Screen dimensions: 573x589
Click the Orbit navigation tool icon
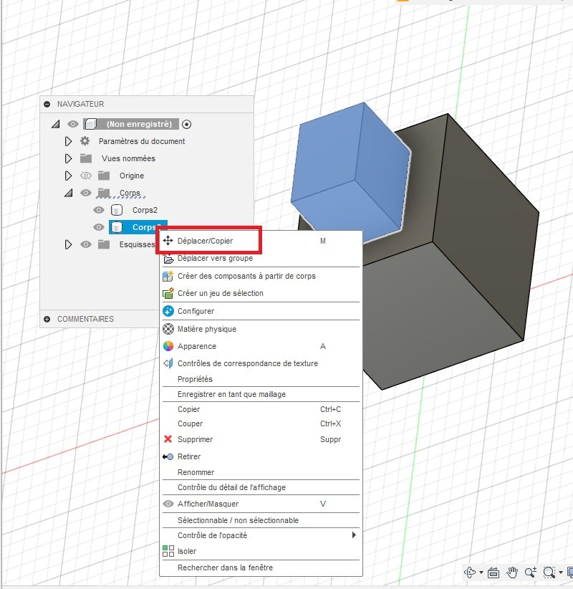tap(469, 573)
